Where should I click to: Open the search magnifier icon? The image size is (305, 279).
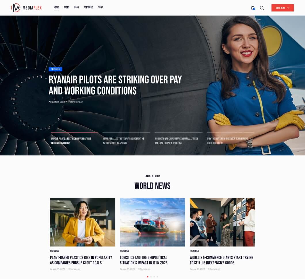click(x=262, y=8)
